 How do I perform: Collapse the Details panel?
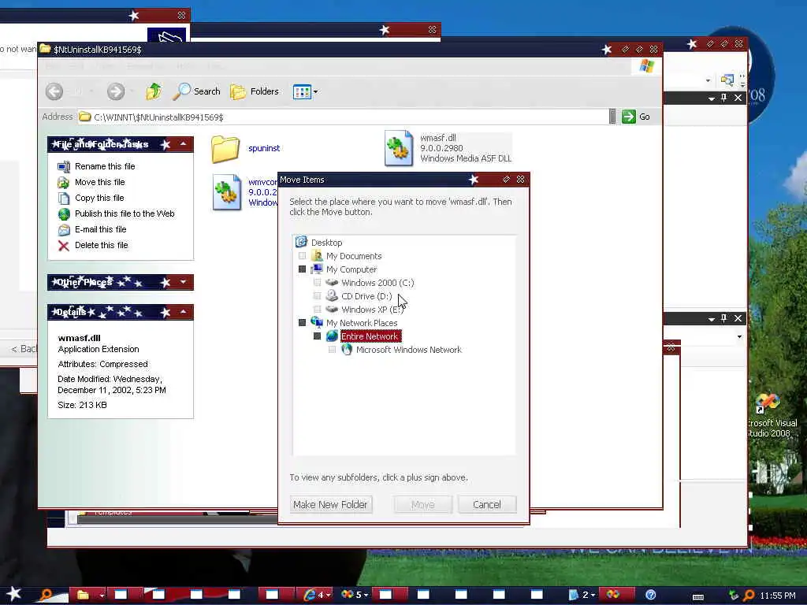[183, 312]
